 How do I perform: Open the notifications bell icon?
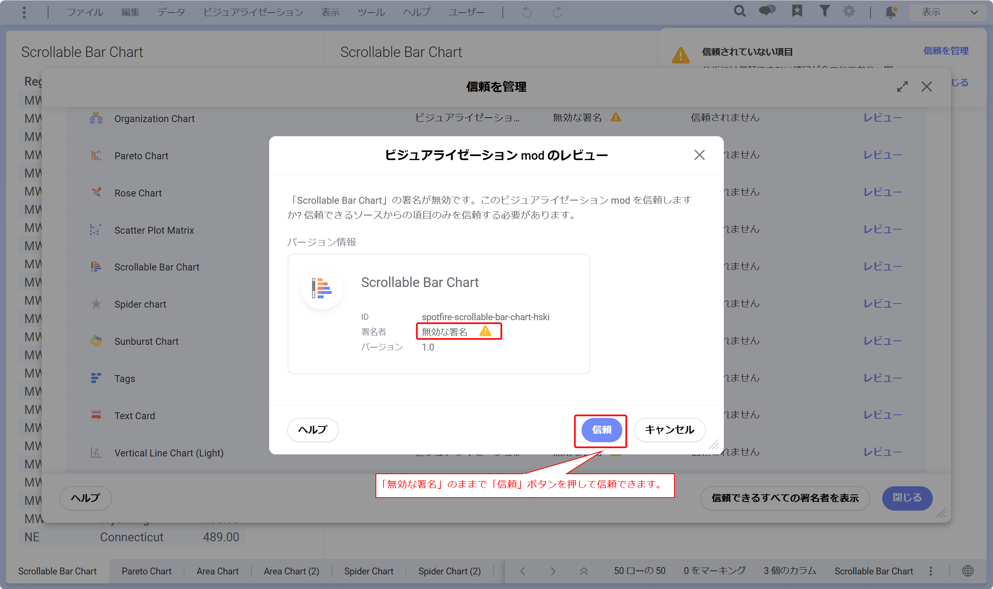point(891,12)
